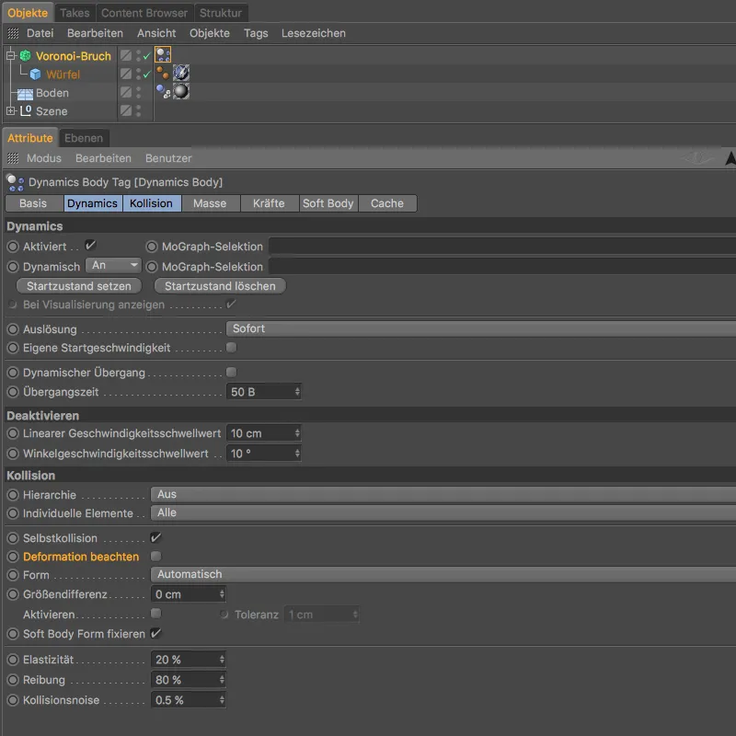This screenshot has height=736, width=736.
Task: Select the grey material tag on Boden
Action: tap(181, 92)
